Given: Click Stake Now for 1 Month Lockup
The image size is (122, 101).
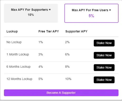Looking at the screenshot, I should pos(104,55).
